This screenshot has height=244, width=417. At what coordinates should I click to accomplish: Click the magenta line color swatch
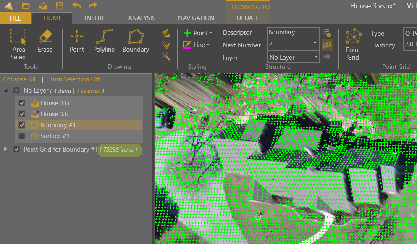point(187,48)
